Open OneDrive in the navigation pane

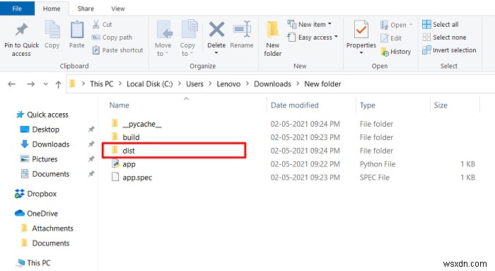click(42, 214)
